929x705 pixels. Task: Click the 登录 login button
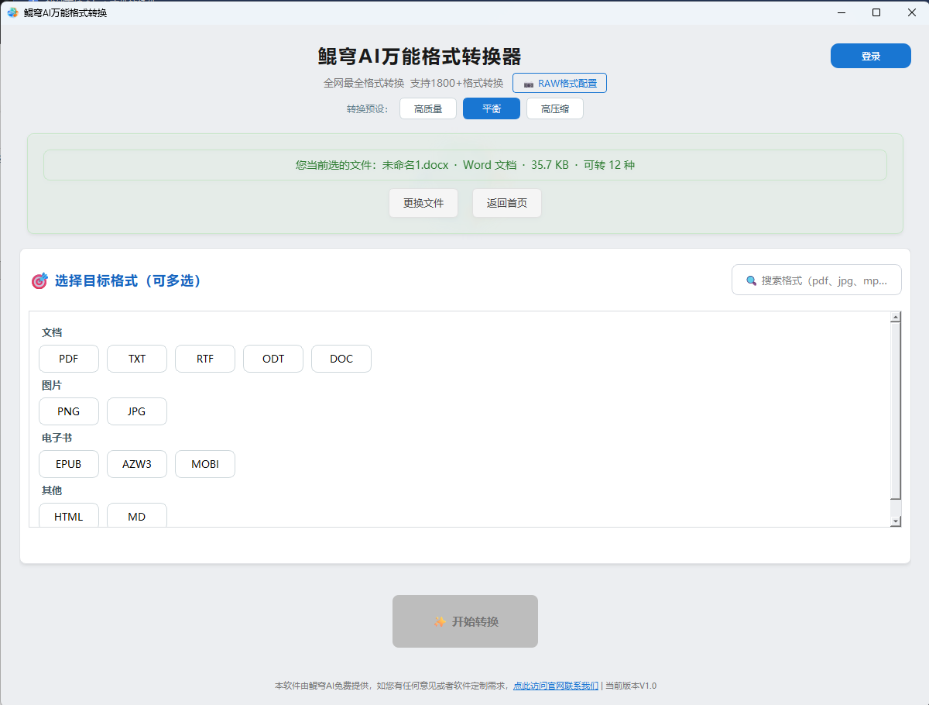click(x=871, y=56)
